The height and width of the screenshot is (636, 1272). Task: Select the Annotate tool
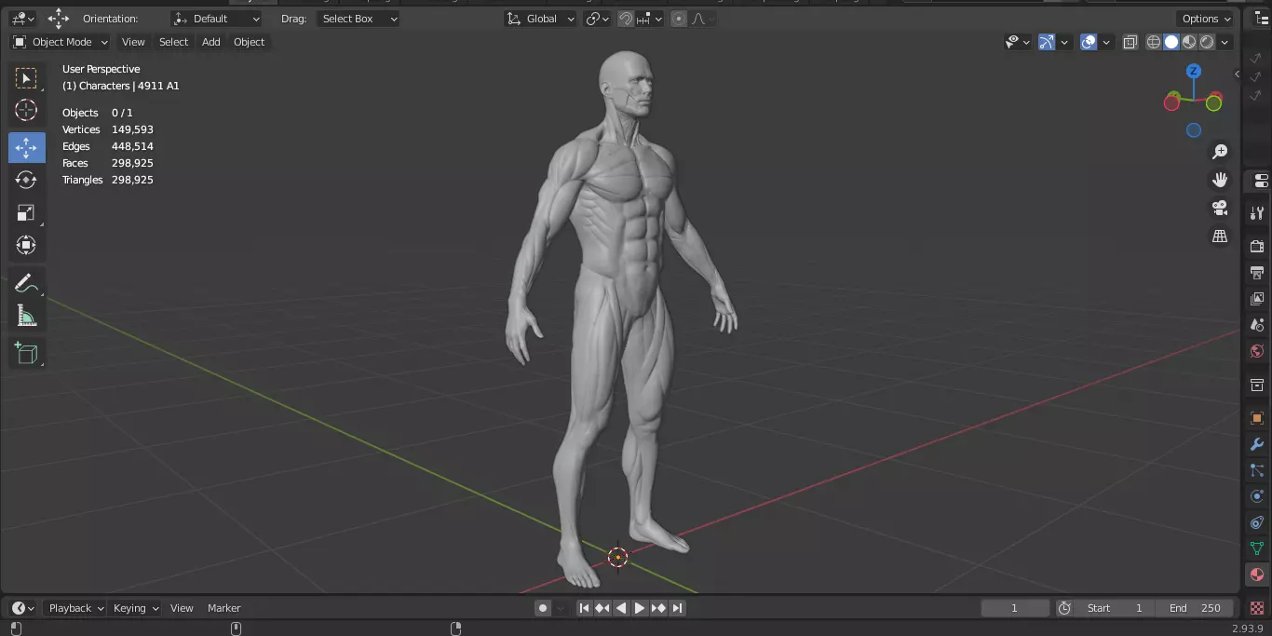click(26, 283)
